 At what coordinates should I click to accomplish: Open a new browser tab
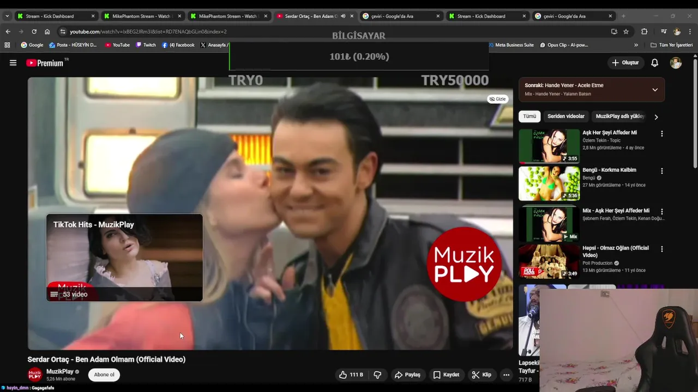click(x=623, y=16)
